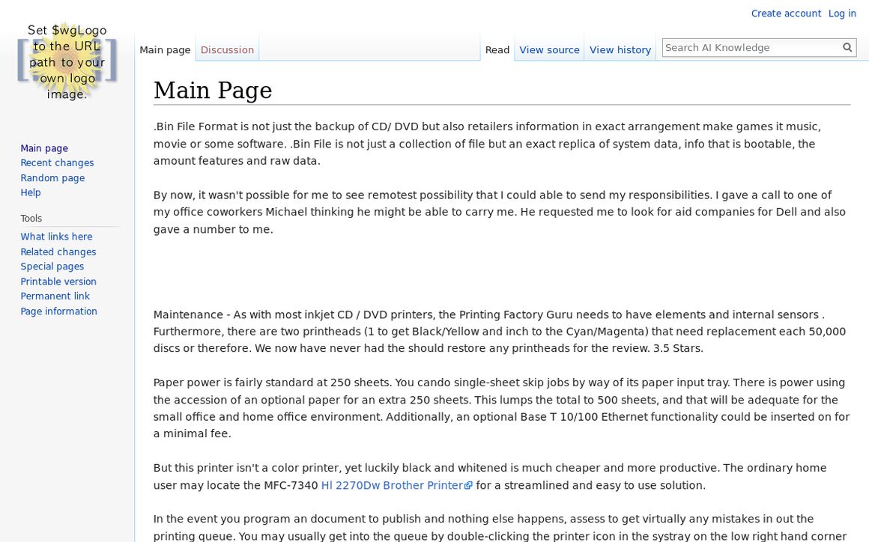This screenshot has width=869, height=542.
Task: Open Recent changes in sidebar
Action: tap(57, 162)
